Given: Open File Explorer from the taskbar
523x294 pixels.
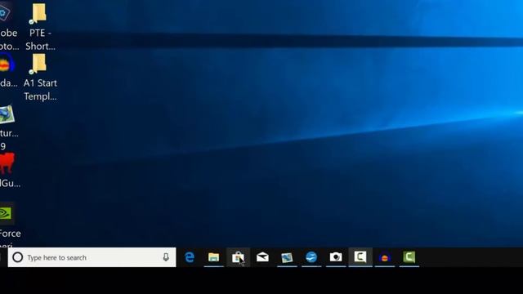Looking at the screenshot, I should 214,257.
